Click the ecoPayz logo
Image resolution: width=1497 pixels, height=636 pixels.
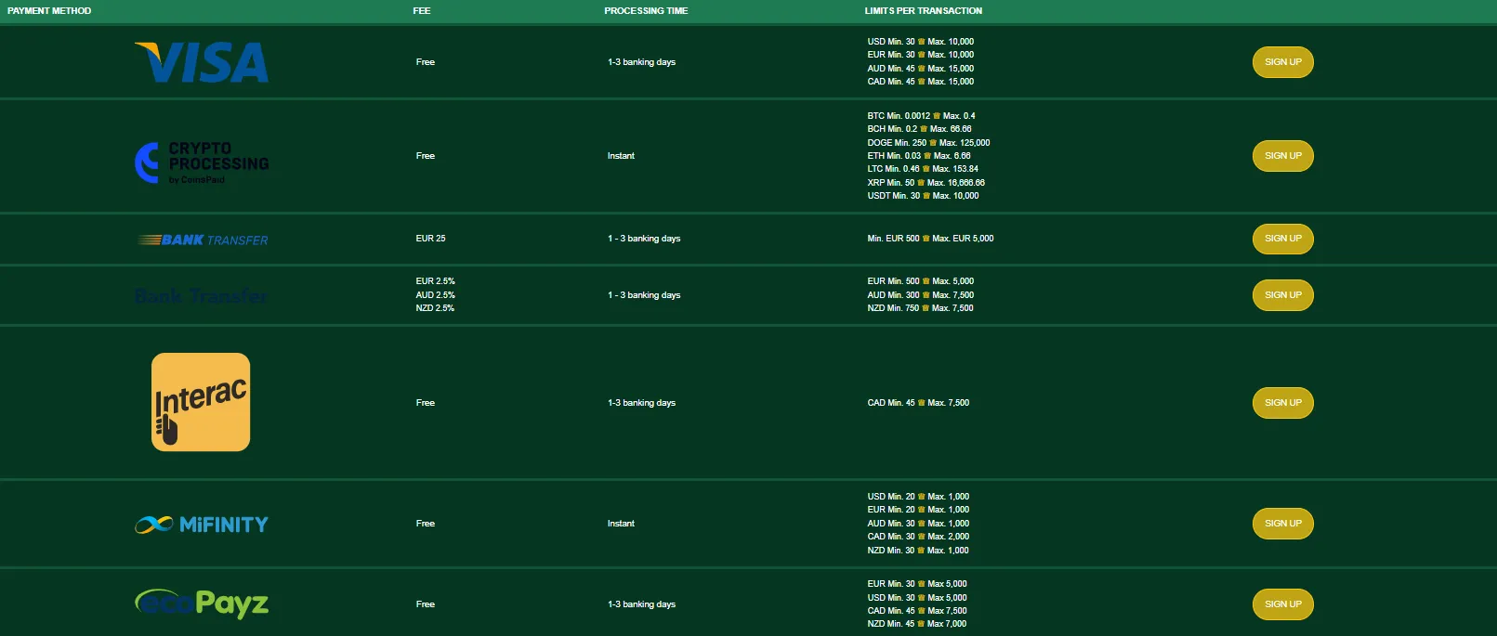click(x=202, y=604)
